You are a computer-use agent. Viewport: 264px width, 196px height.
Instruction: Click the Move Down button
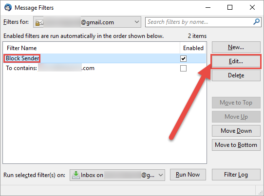tap(236, 131)
